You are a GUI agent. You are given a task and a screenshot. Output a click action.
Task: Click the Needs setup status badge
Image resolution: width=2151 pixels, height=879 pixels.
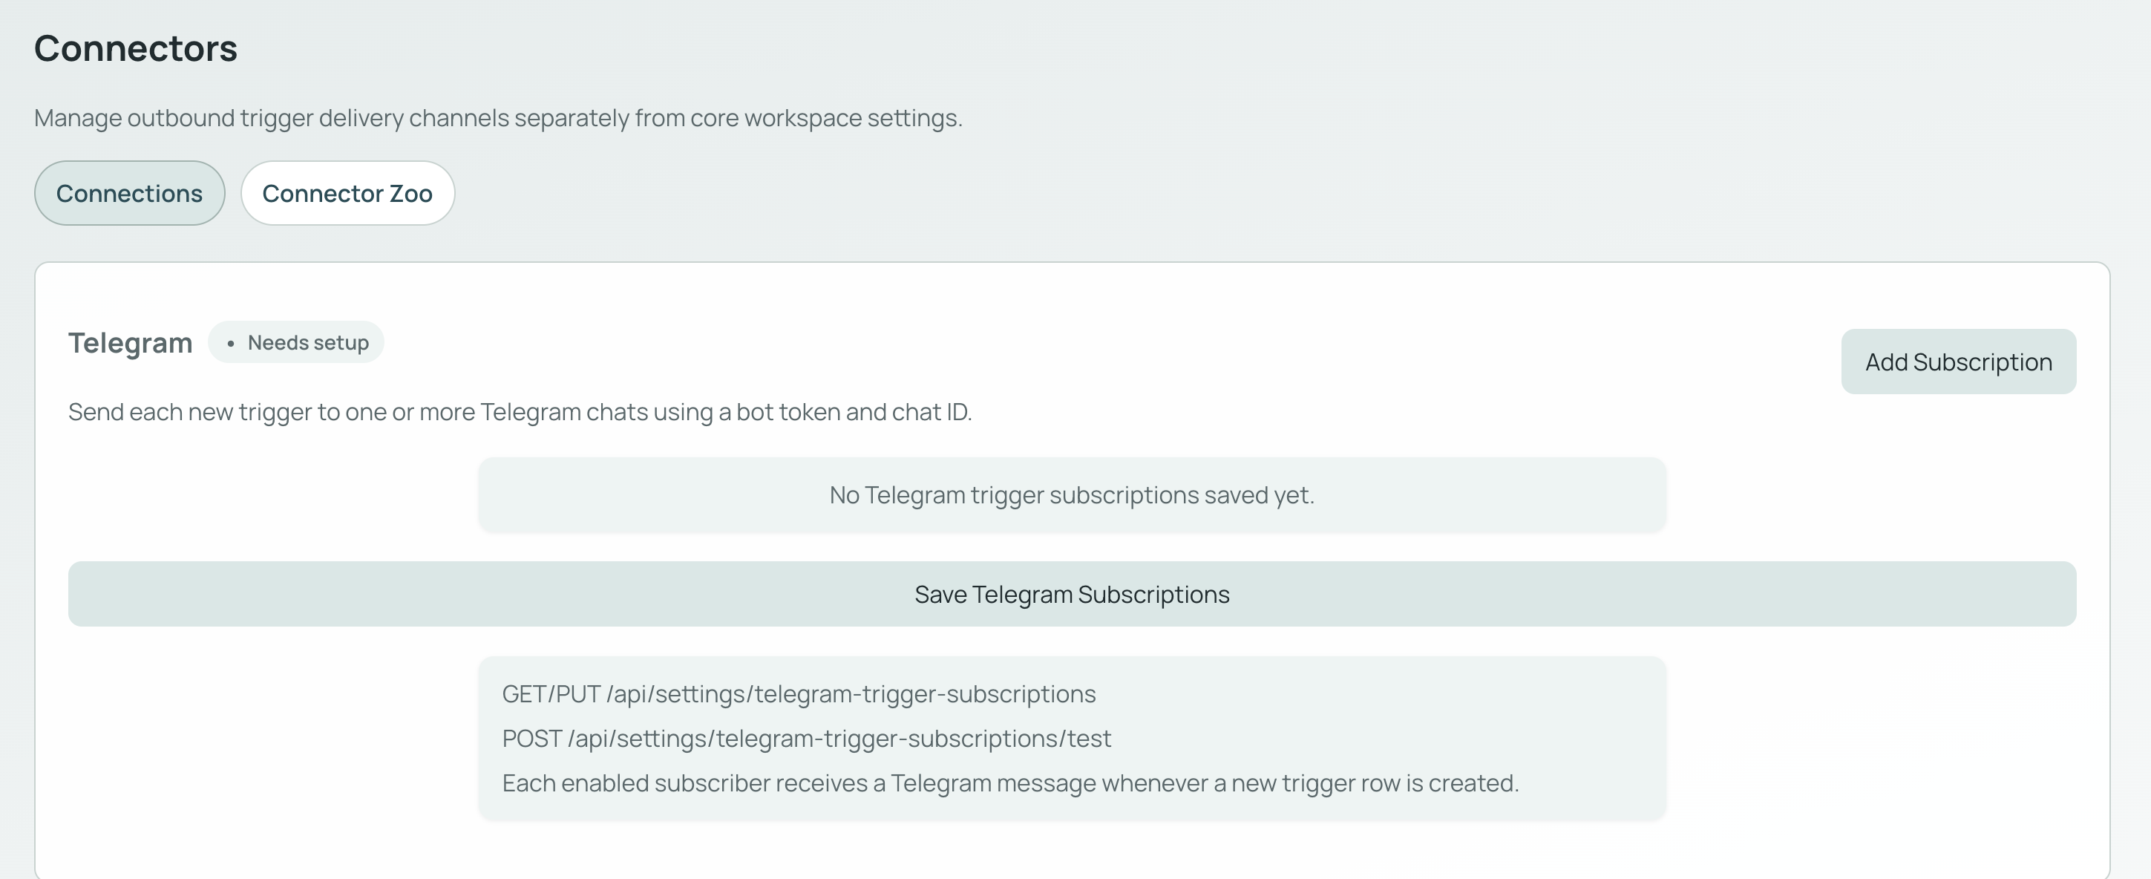296,342
